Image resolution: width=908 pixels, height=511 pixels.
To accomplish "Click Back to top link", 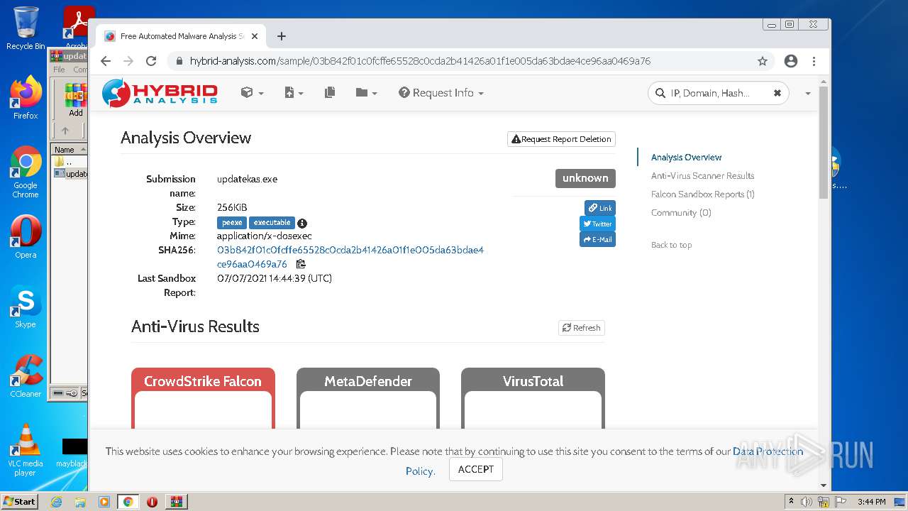I will (x=671, y=245).
